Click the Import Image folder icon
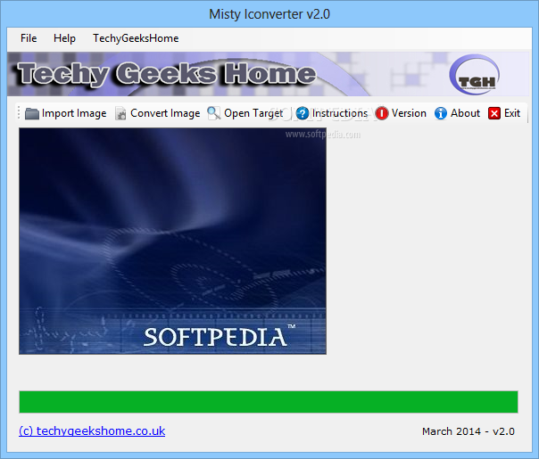This screenshot has width=539, height=459. [32, 113]
